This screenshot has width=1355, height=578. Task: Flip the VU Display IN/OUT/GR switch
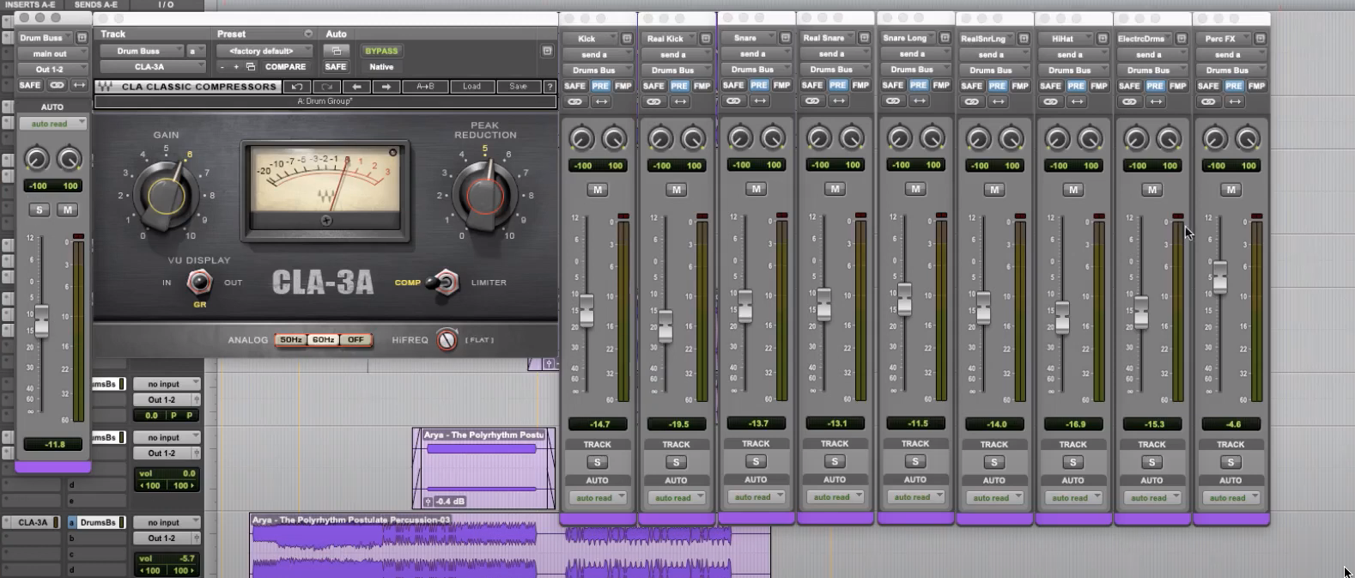click(199, 281)
